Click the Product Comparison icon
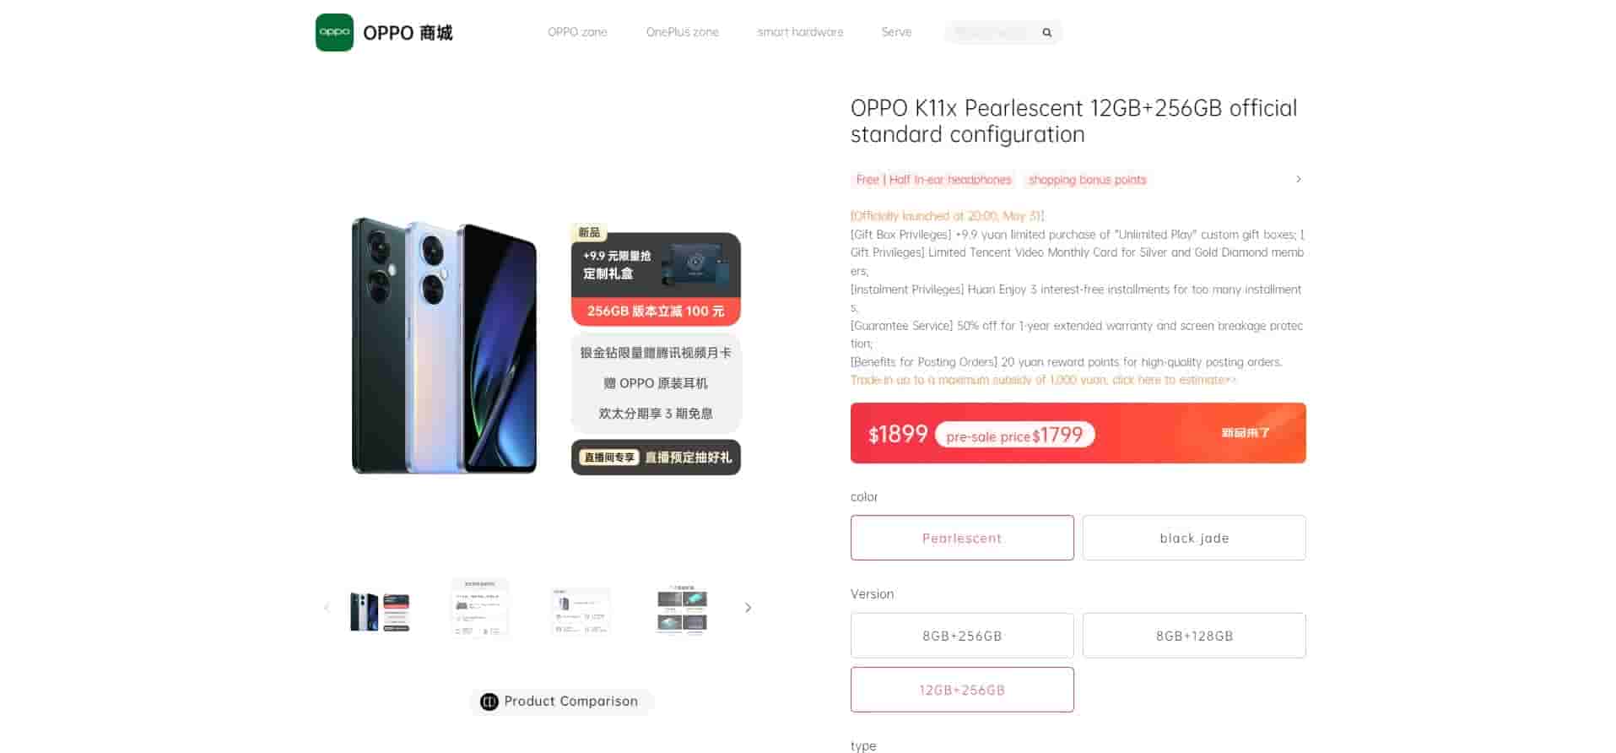This screenshot has height=753, width=1616. tap(489, 702)
